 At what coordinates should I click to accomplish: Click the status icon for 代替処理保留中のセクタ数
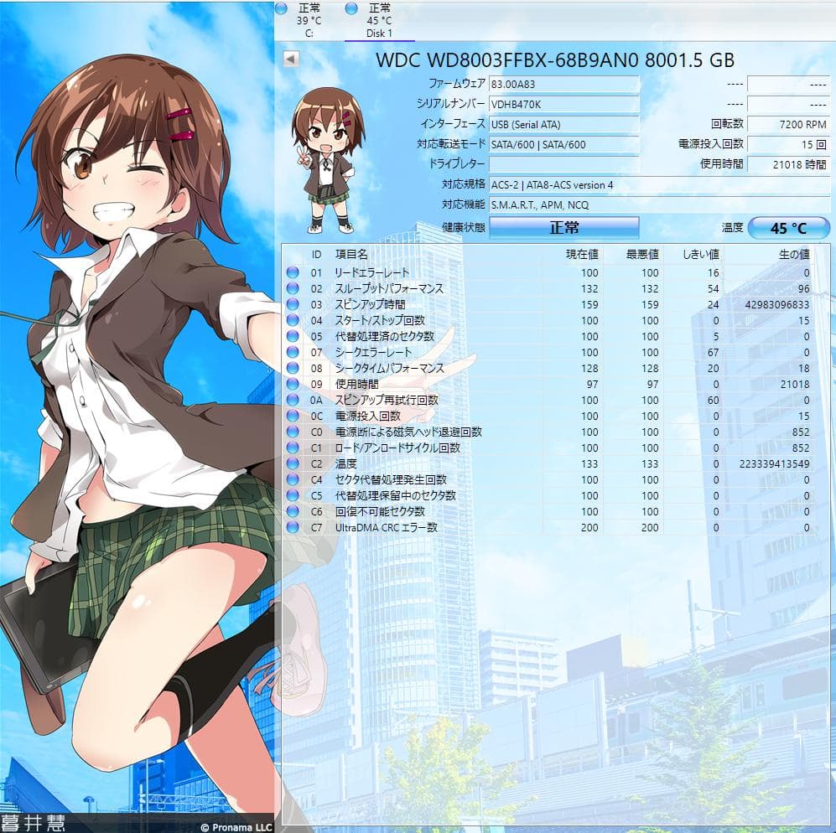click(292, 495)
